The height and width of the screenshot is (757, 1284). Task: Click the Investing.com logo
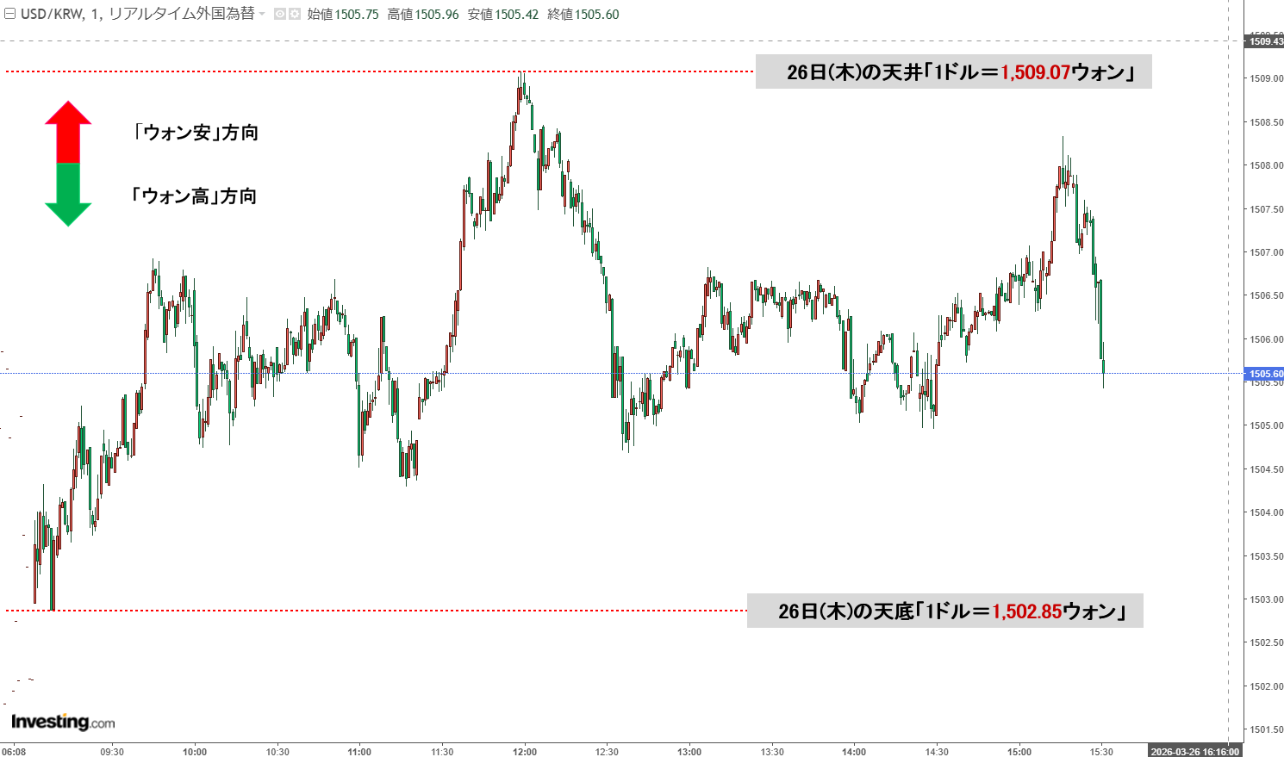(63, 722)
